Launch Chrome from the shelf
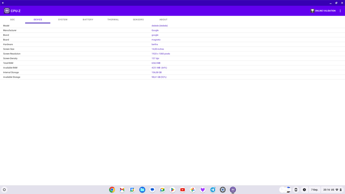345x194 pixels. 112,190
